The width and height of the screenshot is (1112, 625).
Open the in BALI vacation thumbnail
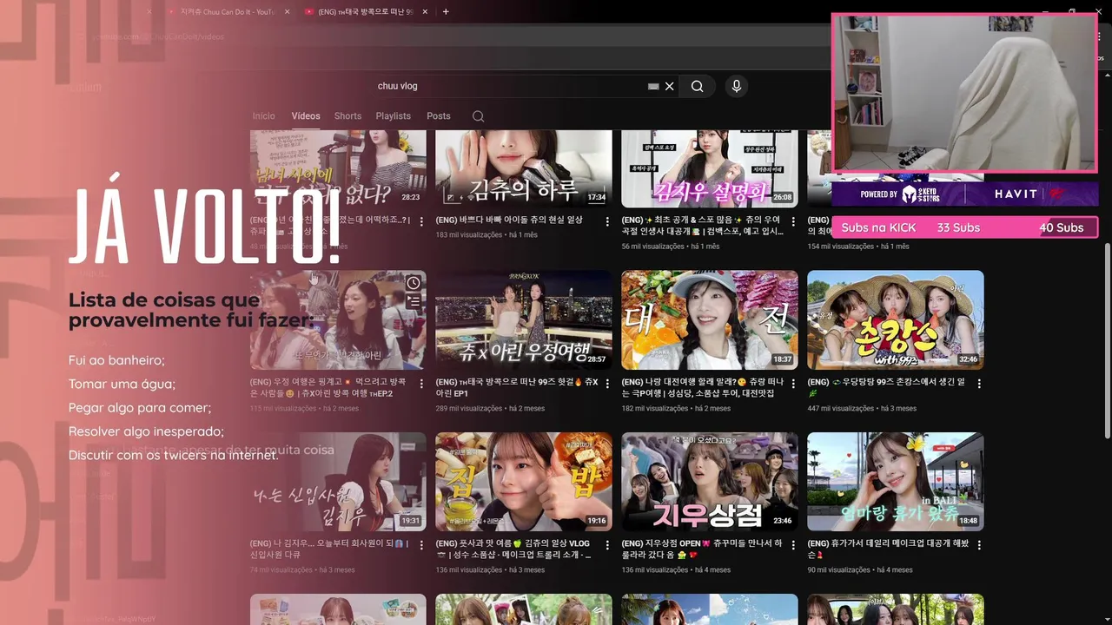pos(896,482)
